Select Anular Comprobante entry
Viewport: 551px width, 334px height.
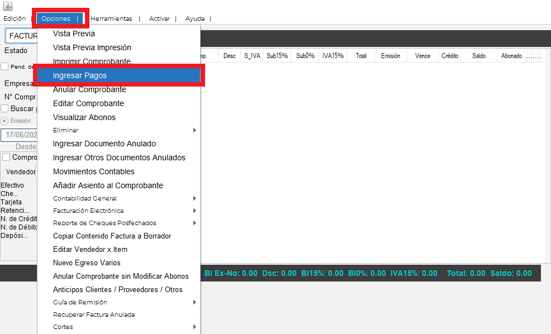tap(119, 89)
